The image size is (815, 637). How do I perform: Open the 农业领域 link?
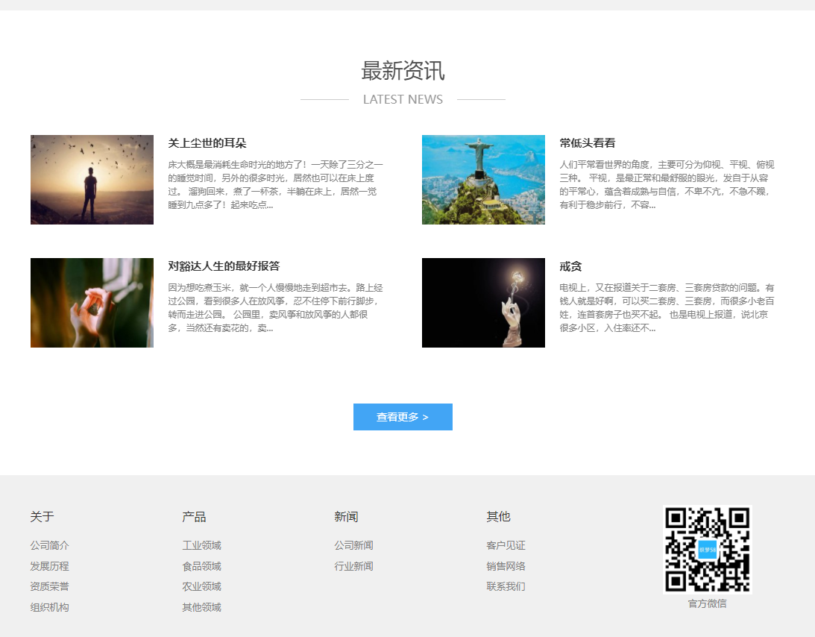(x=201, y=586)
